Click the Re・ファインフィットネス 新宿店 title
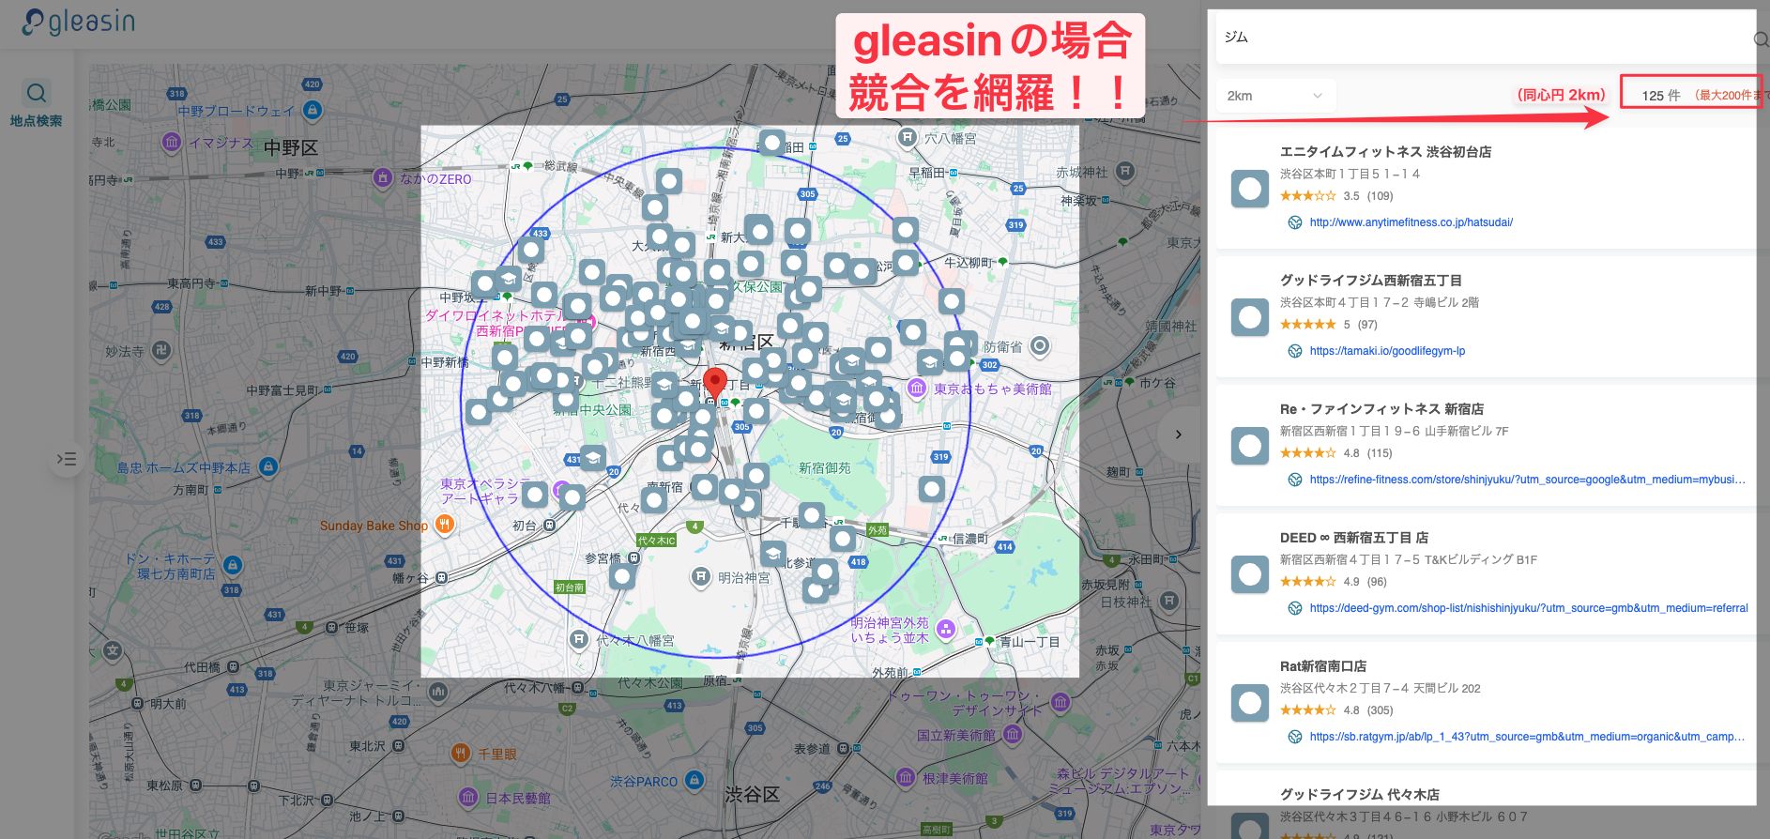 pos(1381,409)
